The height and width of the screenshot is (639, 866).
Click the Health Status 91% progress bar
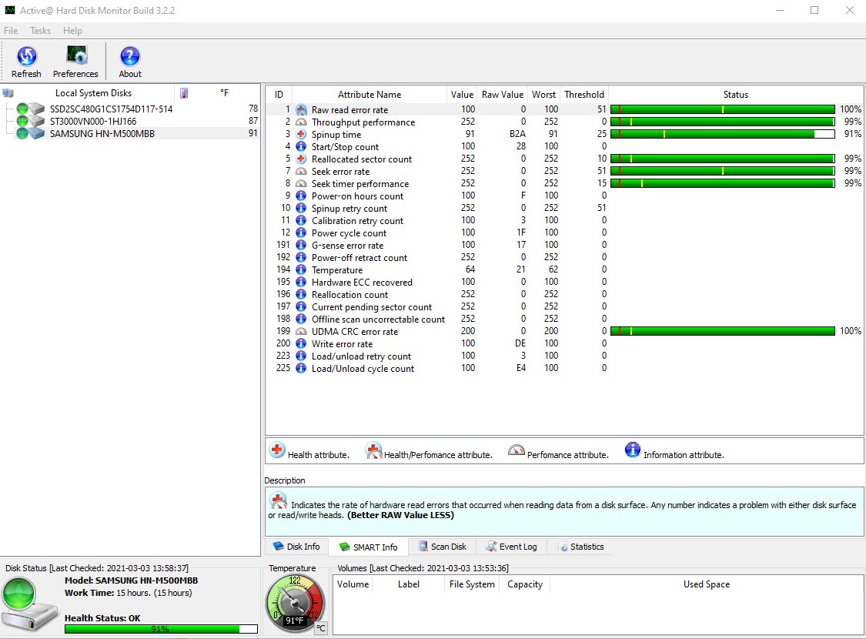coord(161,629)
